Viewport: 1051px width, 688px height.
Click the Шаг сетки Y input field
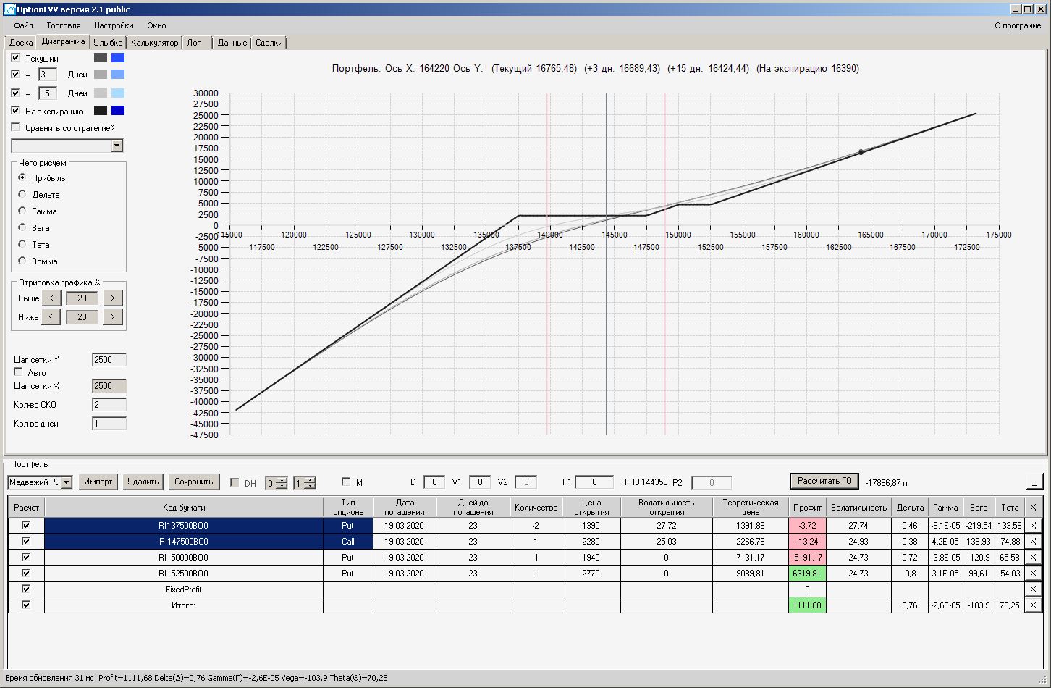[x=109, y=360]
